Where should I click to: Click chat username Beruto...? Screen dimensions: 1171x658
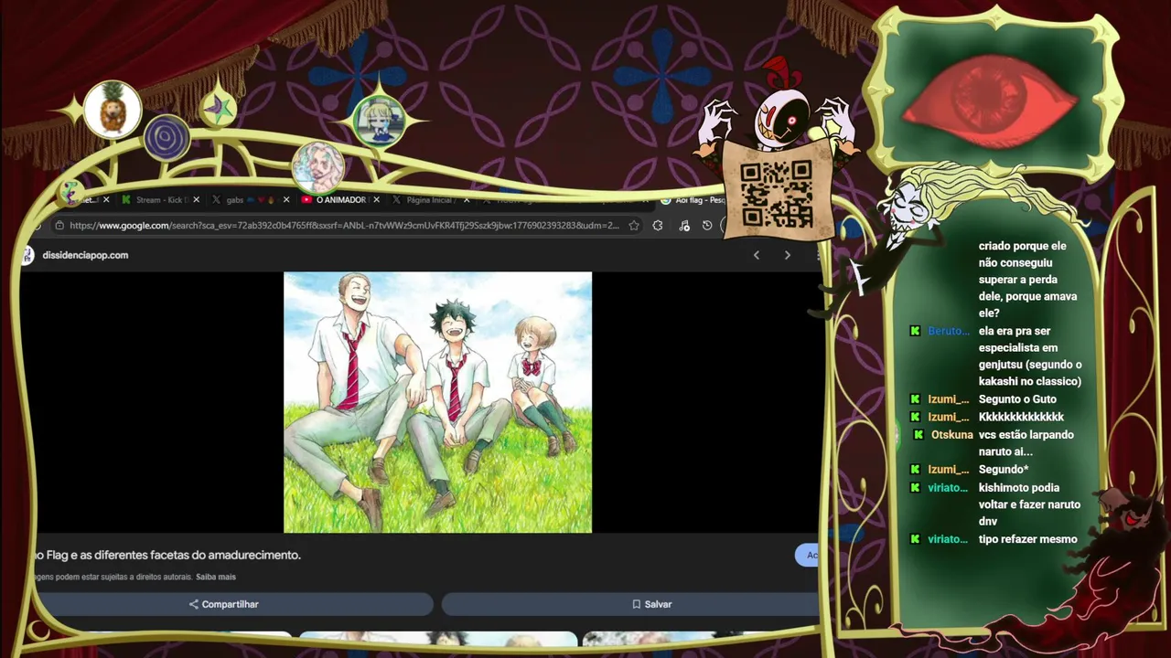pos(948,331)
